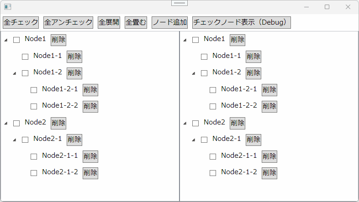359x202 pixels.
Task: Click 削除 next to Node2 in left tree
Action: click(58, 123)
